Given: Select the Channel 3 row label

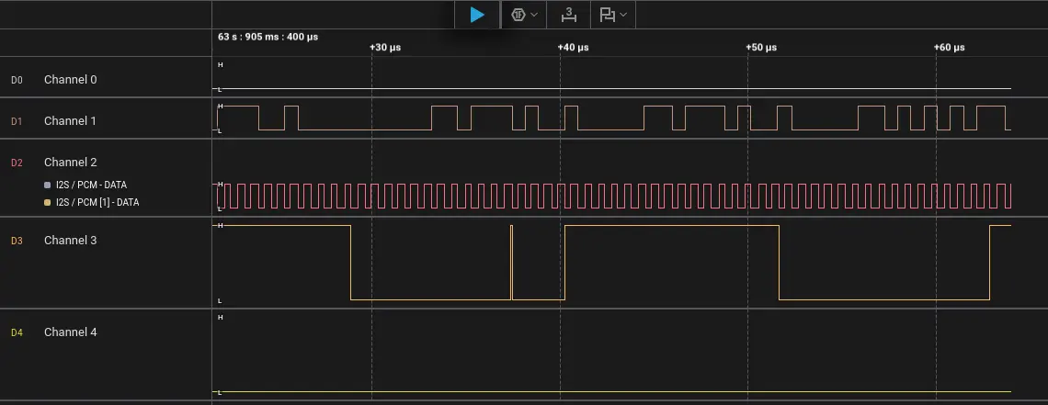Looking at the screenshot, I should [x=70, y=241].
